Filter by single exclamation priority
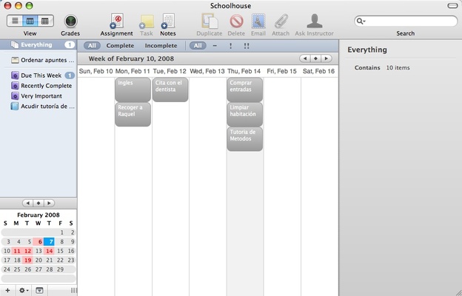462x296 pixels. (231, 46)
